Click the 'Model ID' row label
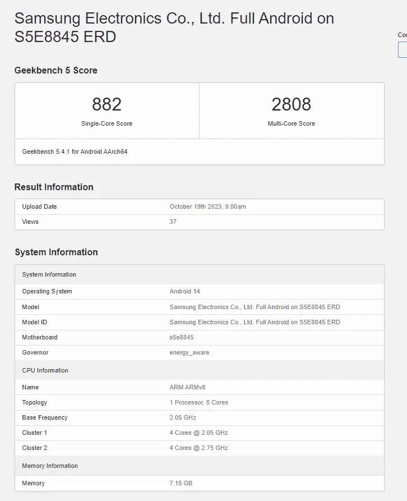Image resolution: width=407 pixels, height=501 pixels. 34,323
